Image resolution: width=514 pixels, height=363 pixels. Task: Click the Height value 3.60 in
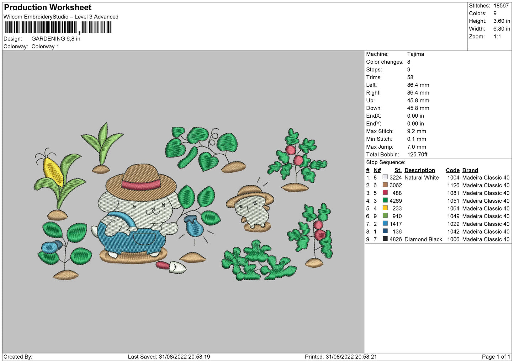tap(502, 21)
